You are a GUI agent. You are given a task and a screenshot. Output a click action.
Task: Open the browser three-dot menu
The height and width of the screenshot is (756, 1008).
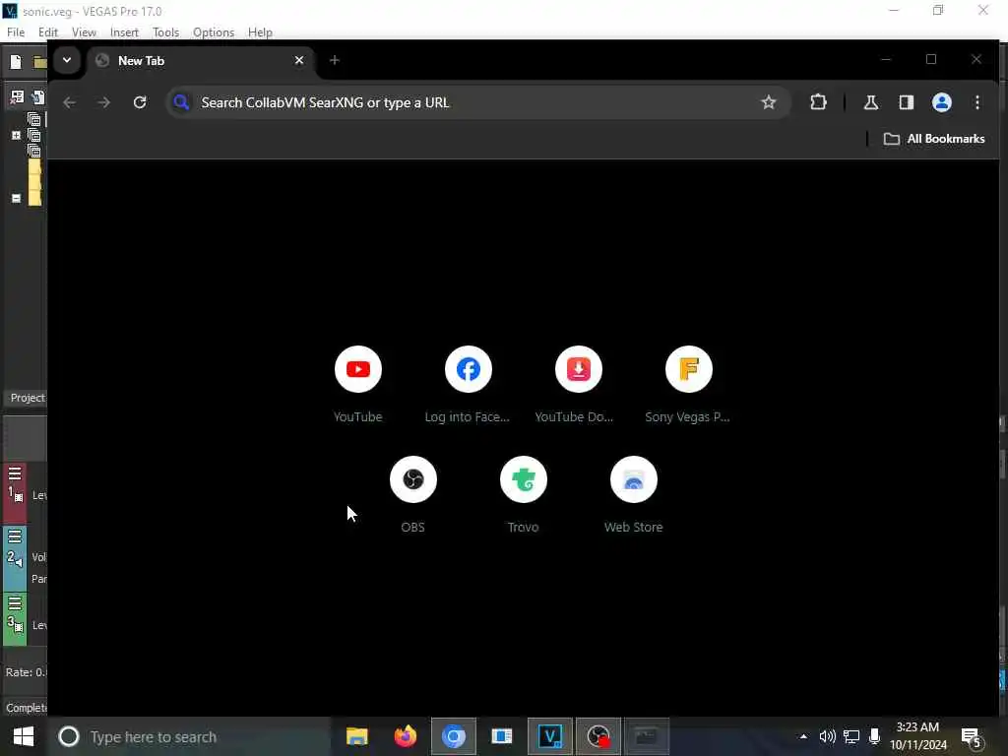click(977, 102)
